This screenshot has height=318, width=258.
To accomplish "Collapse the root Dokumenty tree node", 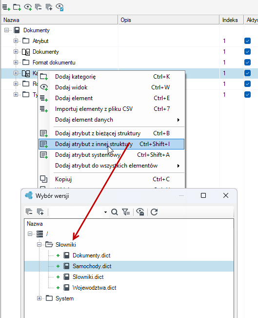I will [7, 30].
